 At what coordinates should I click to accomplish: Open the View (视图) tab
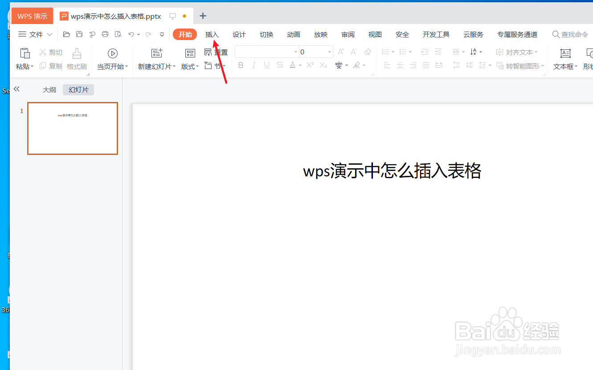(x=375, y=34)
